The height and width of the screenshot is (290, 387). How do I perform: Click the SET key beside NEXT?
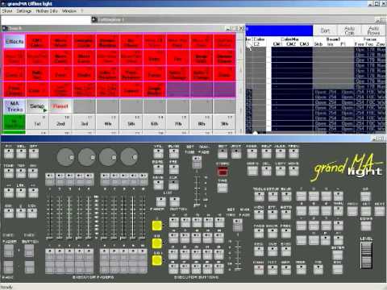point(366,211)
